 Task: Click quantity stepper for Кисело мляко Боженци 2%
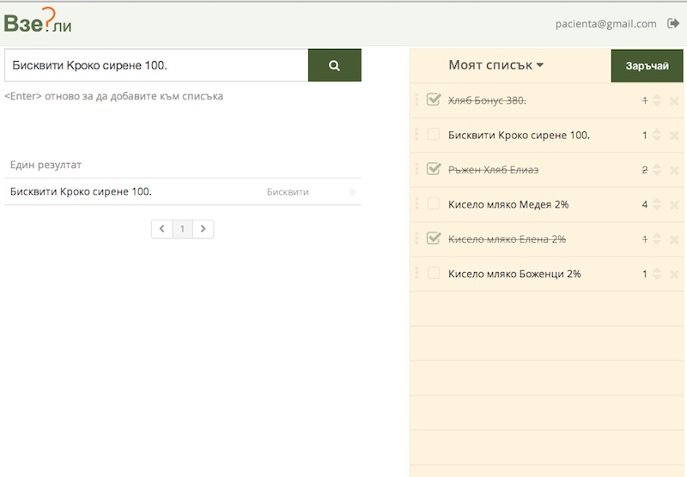point(656,274)
